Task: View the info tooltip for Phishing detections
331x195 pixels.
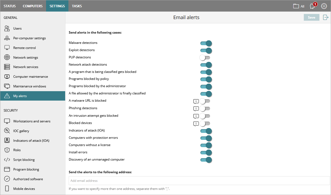Action: point(196,109)
